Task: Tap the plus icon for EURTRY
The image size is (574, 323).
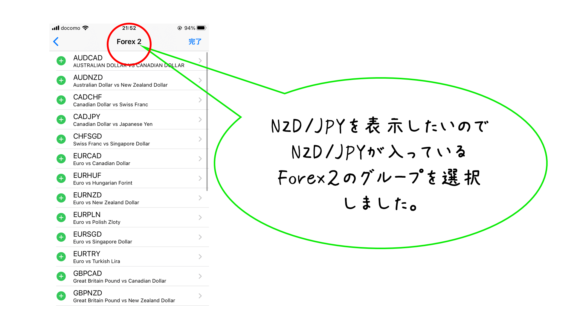Action: 61,257
